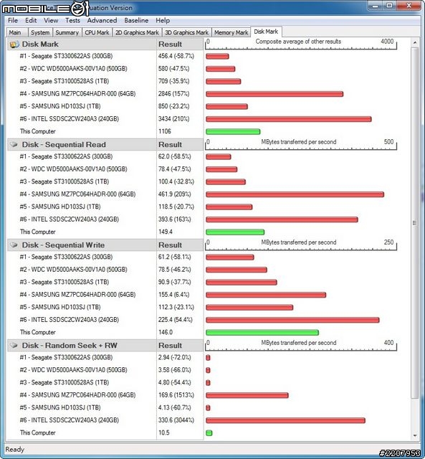Select Disk Mark result 580 (-47.5%)

tap(173, 69)
